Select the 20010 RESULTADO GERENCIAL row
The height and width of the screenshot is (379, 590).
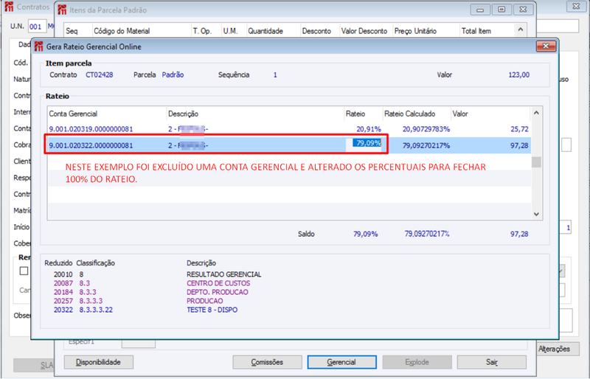coord(157,274)
